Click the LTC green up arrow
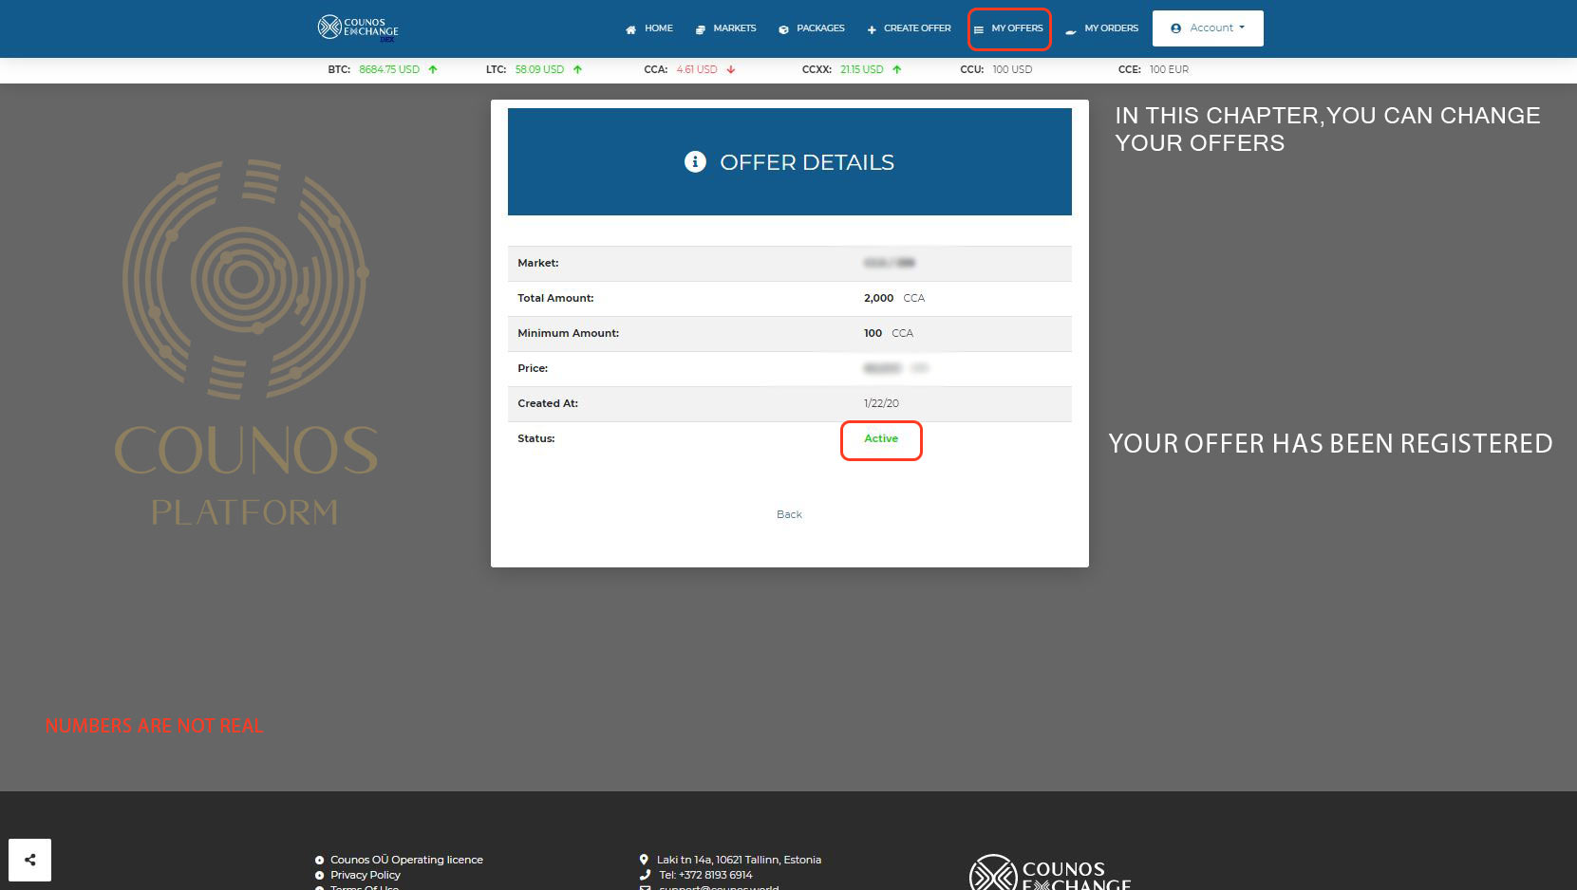Viewport: 1577px width, 890px height. click(577, 69)
